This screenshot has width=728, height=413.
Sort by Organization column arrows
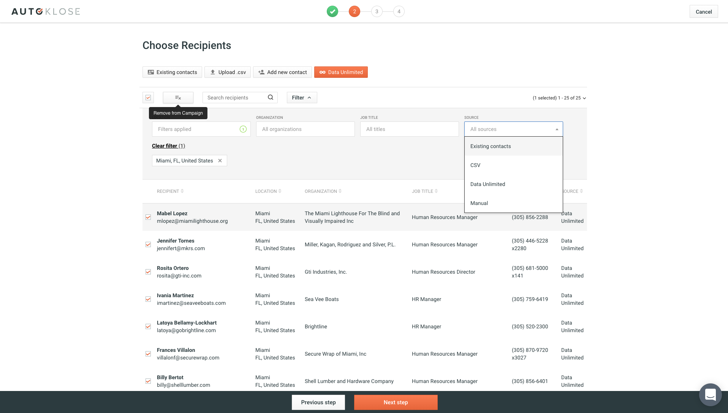coord(340,191)
